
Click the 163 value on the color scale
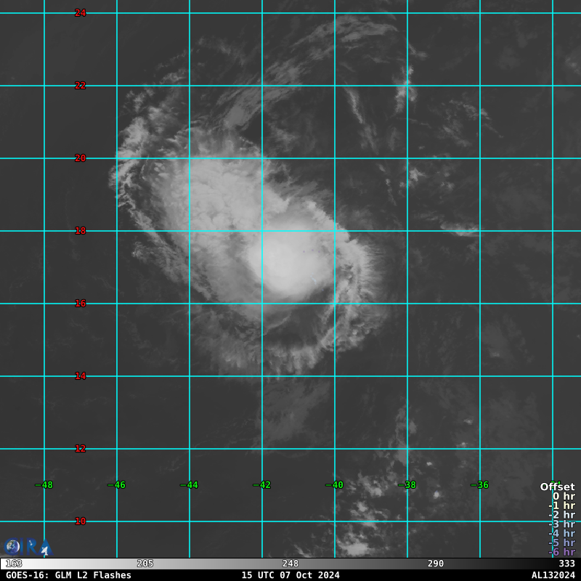click(x=14, y=564)
